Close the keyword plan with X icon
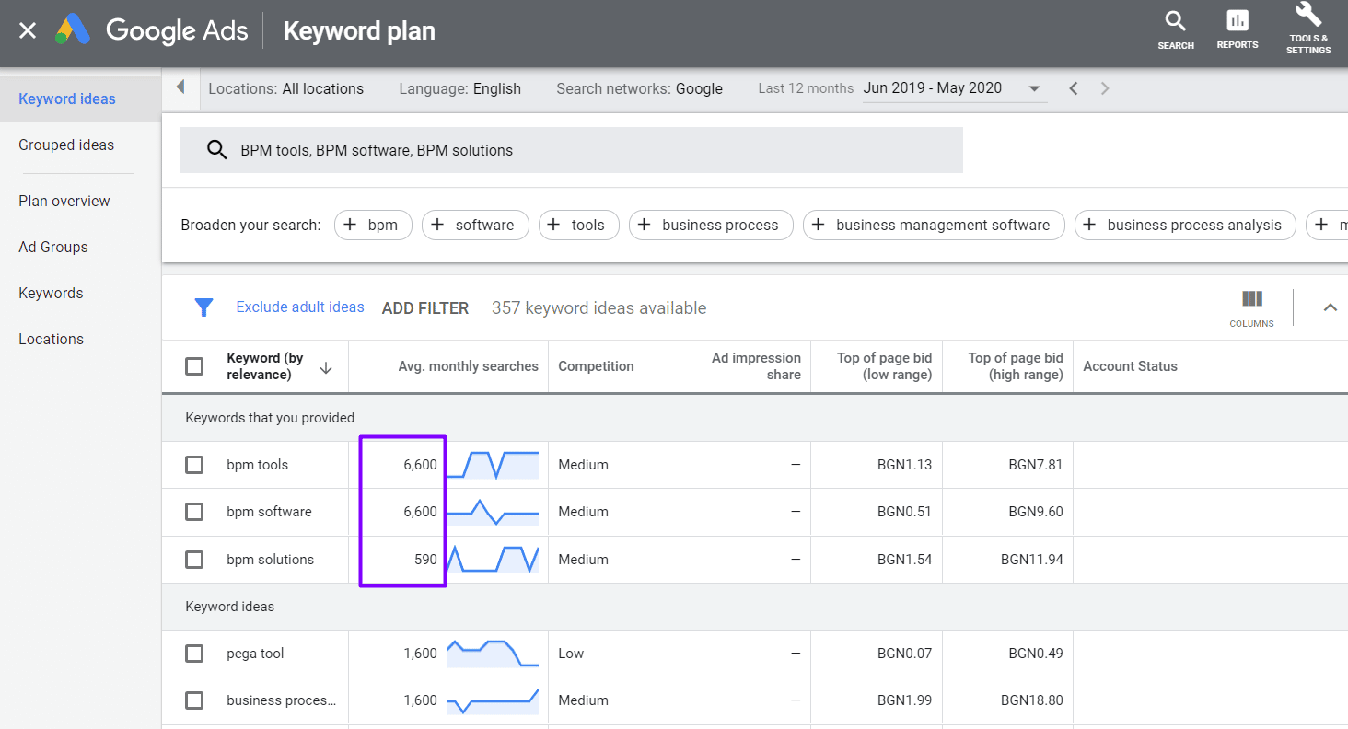Viewport: 1348px width, 729px height. 28,30
